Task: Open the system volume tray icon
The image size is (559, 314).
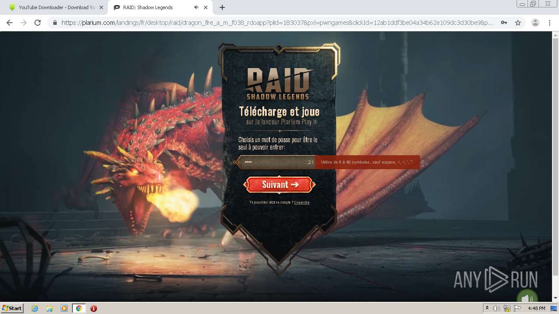Action: (x=497, y=308)
